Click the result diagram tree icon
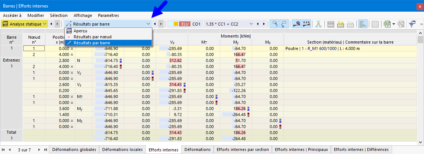 [x=318, y=24]
